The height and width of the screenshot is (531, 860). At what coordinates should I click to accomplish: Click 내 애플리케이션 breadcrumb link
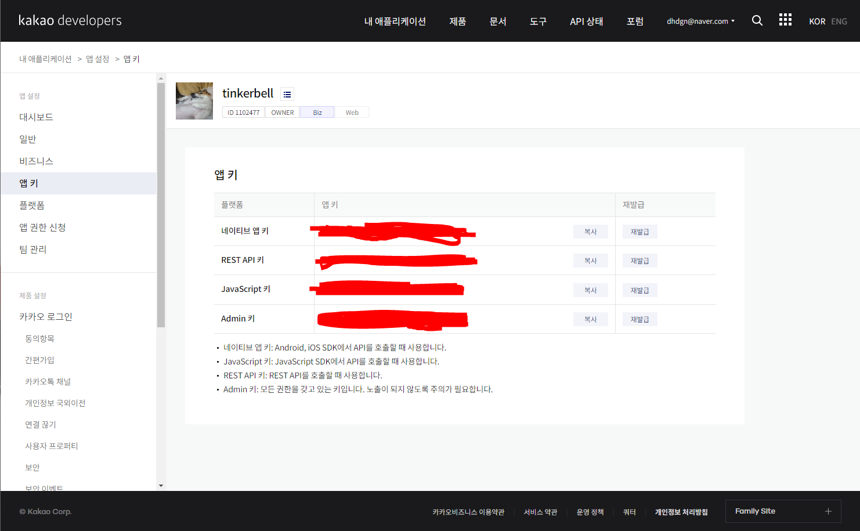coord(45,59)
